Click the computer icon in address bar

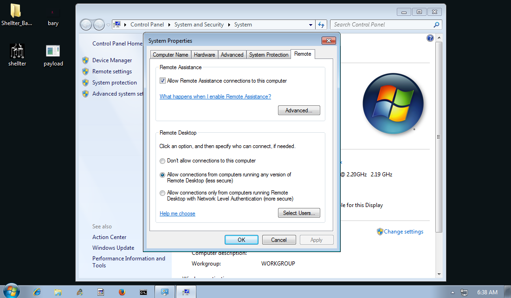coord(117,25)
